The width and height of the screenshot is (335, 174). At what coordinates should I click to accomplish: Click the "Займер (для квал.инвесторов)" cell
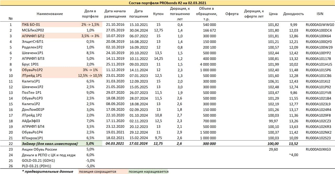(50, 144)
